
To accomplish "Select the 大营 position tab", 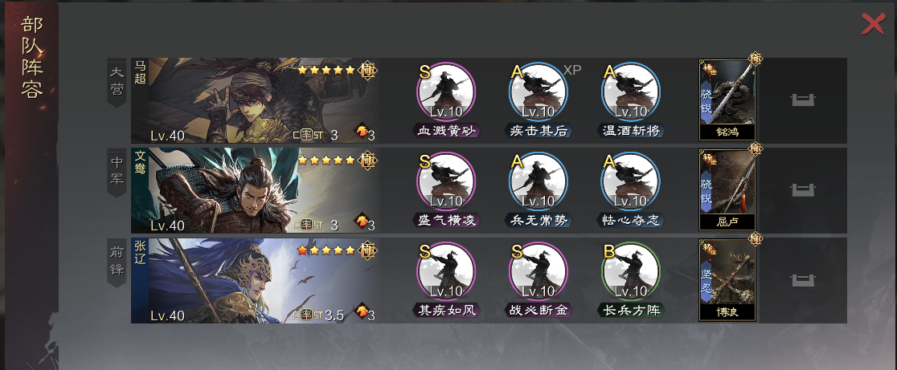I will coord(117,82).
